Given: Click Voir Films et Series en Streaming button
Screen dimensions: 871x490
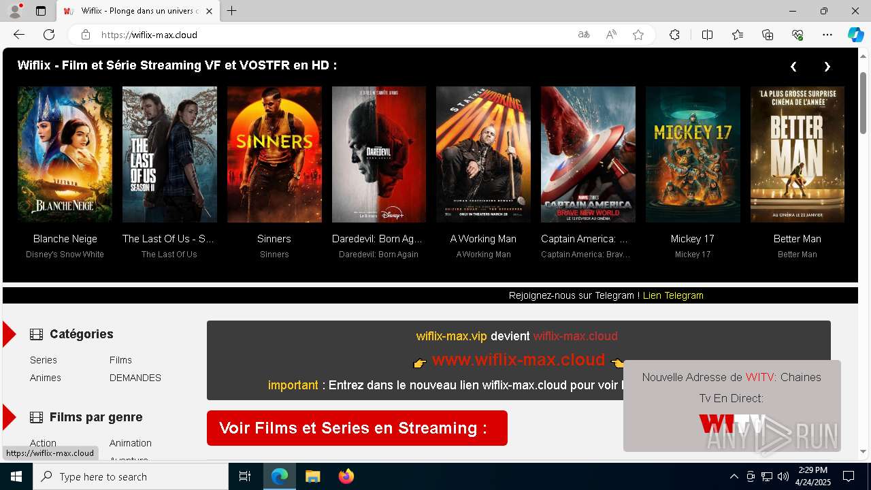Looking at the screenshot, I should (x=357, y=428).
